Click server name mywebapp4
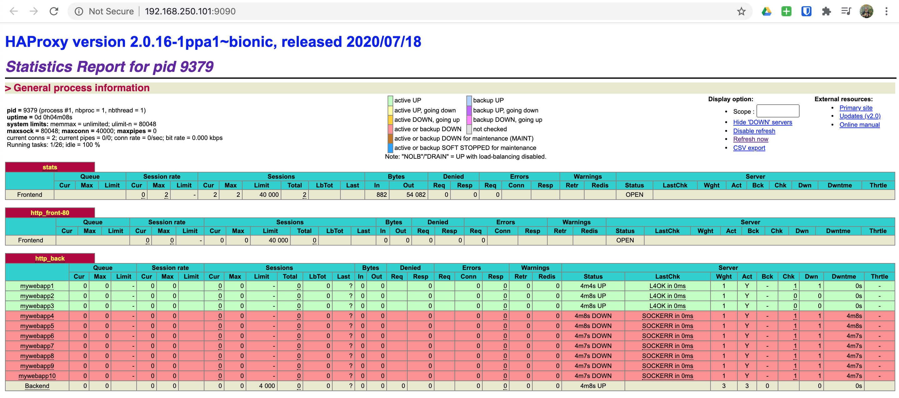Viewport: 899px width, 398px height. coord(37,316)
